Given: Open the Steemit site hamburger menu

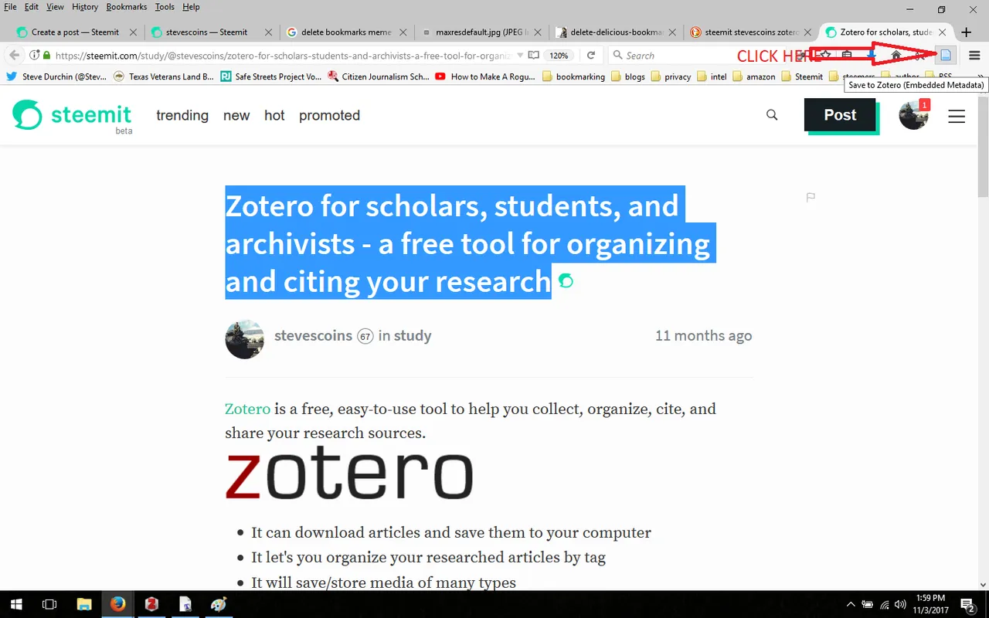Looking at the screenshot, I should point(957,116).
